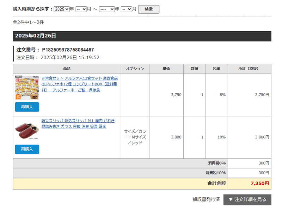
Task: Click the total amount 7,350円
Action: click(x=259, y=184)
